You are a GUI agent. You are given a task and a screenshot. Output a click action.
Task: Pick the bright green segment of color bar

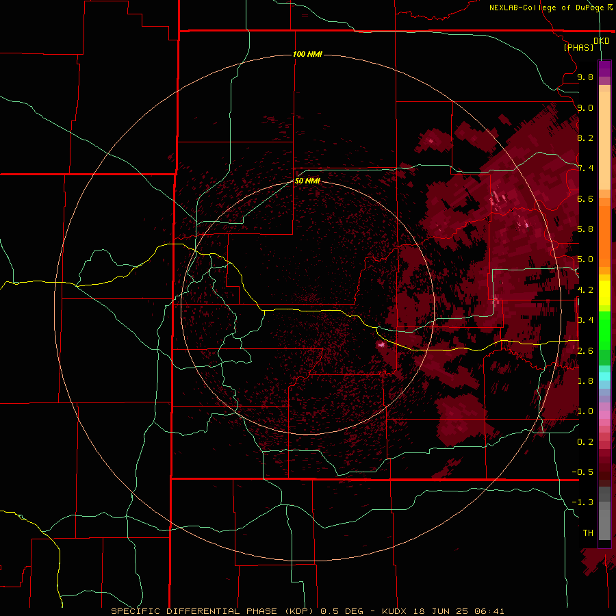point(604,330)
